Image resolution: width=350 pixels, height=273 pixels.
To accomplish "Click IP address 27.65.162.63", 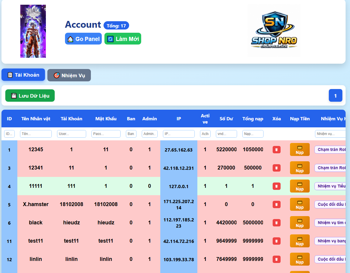I will point(179,150).
